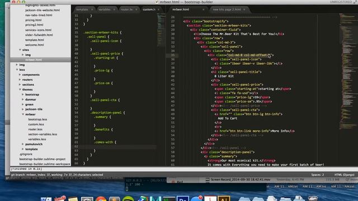The image size is (358, 201).
Task: Open jackson-tile-website.html in sidebar
Action: coord(43,10)
